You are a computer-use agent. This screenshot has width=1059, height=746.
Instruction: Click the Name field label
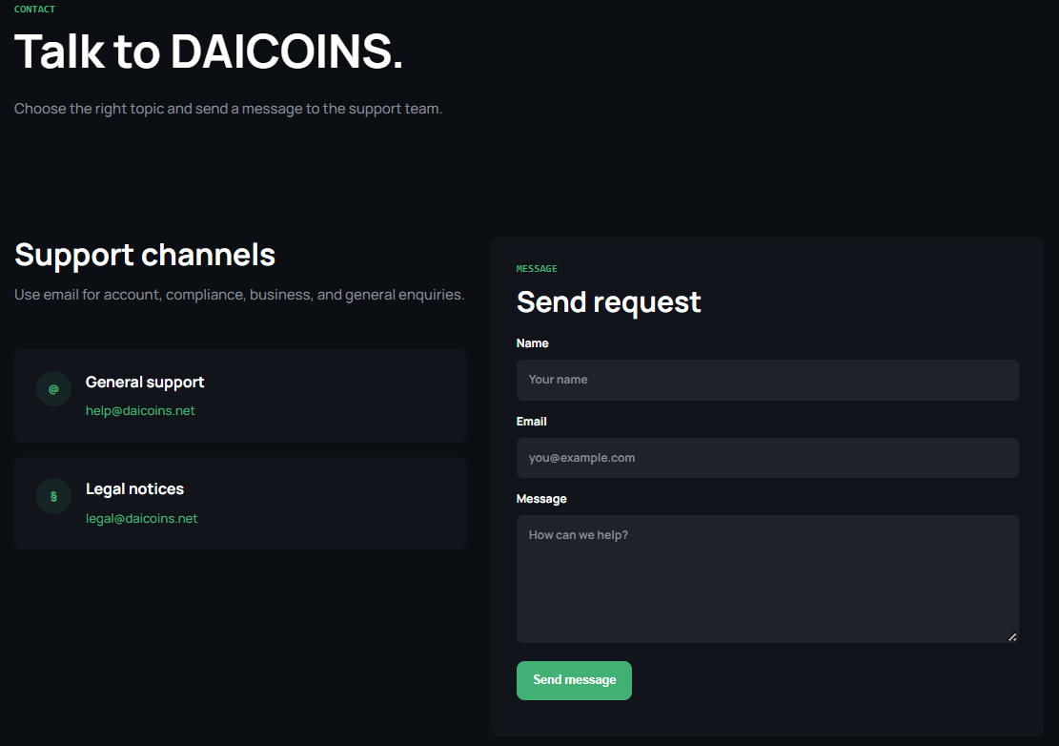click(x=532, y=343)
